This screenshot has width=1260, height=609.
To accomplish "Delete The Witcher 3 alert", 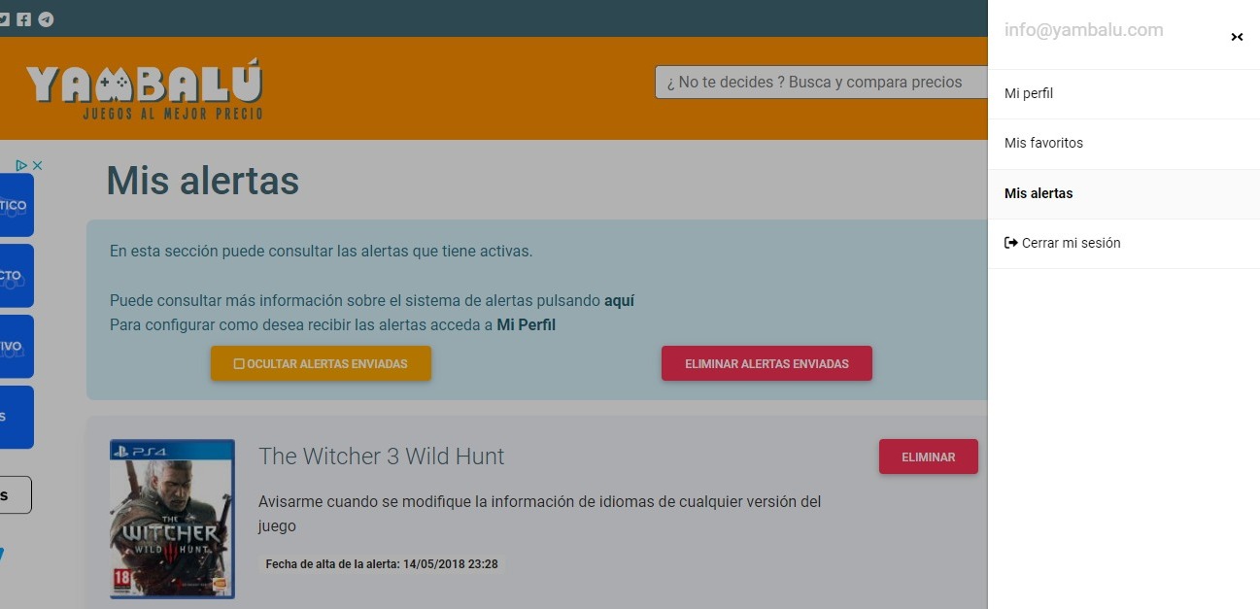I will click(928, 457).
